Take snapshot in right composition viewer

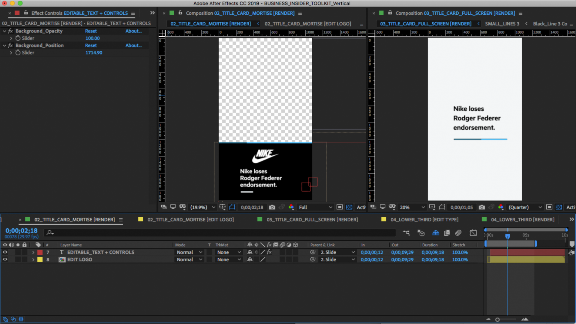pos(481,207)
